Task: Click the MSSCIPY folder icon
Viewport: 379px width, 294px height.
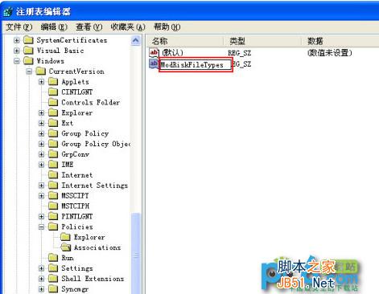Action: (53, 196)
